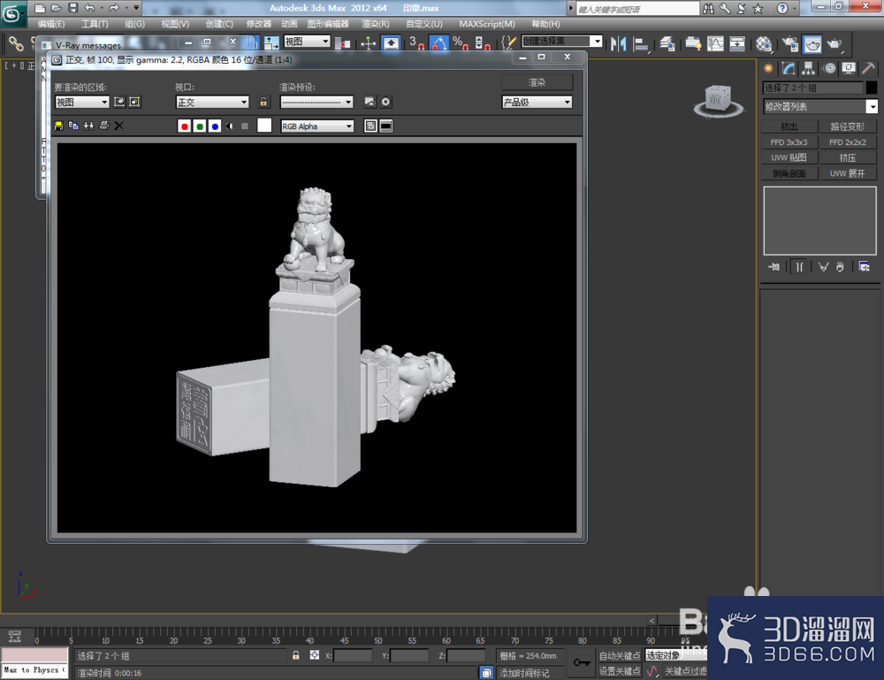Expand the quick access toolbar customize arrow

tap(136, 8)
